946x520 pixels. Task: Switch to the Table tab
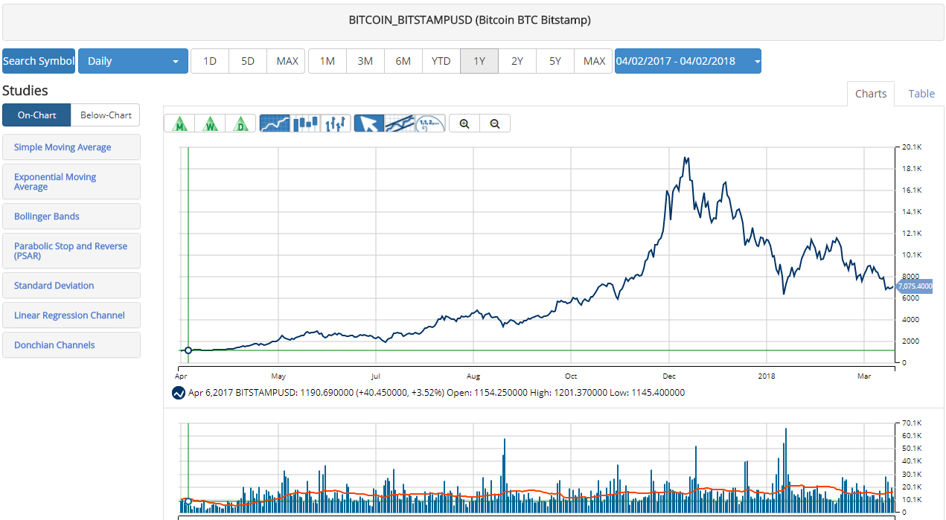(x=921, y=94)
